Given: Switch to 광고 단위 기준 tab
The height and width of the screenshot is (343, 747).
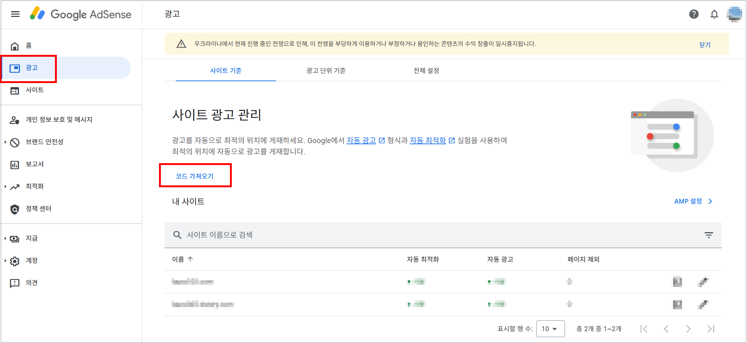Looking at the screenshot, I should (x=326, y=70).
